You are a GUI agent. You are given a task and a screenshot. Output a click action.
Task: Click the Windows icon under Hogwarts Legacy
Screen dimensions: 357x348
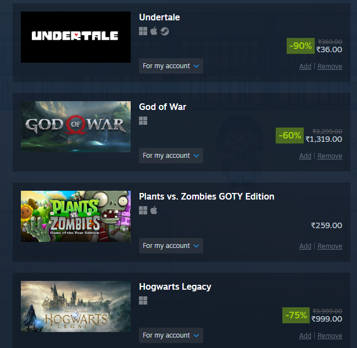[x=143, y=300]
